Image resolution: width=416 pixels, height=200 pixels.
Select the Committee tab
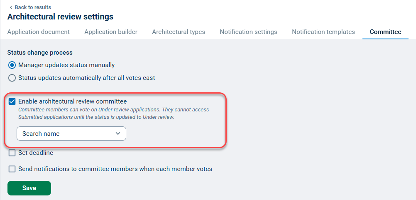(x=385, y=32)
